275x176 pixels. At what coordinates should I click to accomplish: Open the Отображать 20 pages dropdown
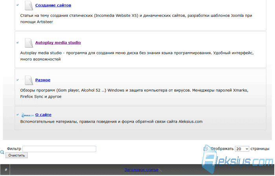tap(242, 149)
